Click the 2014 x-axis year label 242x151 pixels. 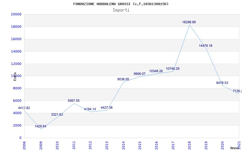123,146
